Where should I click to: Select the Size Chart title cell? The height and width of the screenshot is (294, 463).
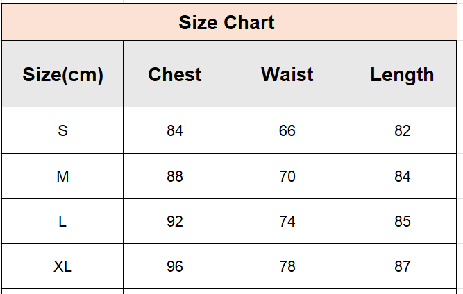229,22
